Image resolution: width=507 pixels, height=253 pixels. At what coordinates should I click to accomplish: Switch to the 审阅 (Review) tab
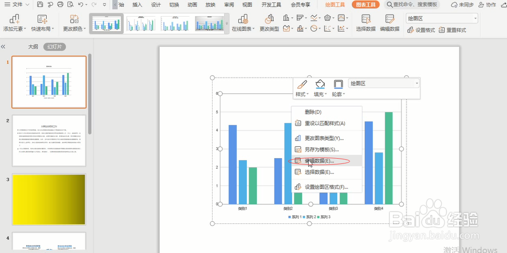[229, 4]
